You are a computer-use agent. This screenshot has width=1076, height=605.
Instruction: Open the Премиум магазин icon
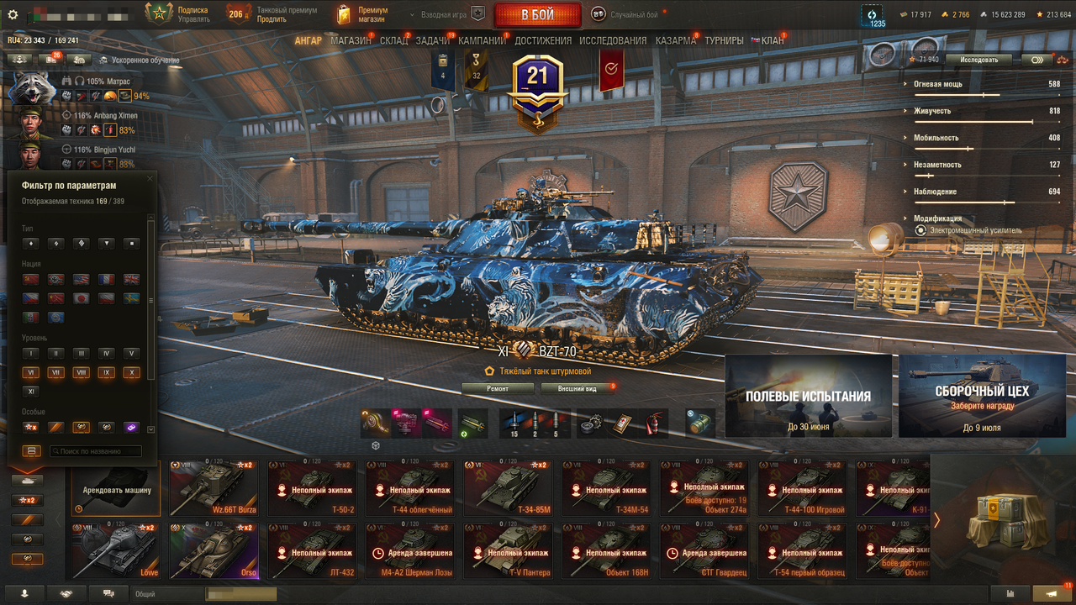click(x=343, y=14)
